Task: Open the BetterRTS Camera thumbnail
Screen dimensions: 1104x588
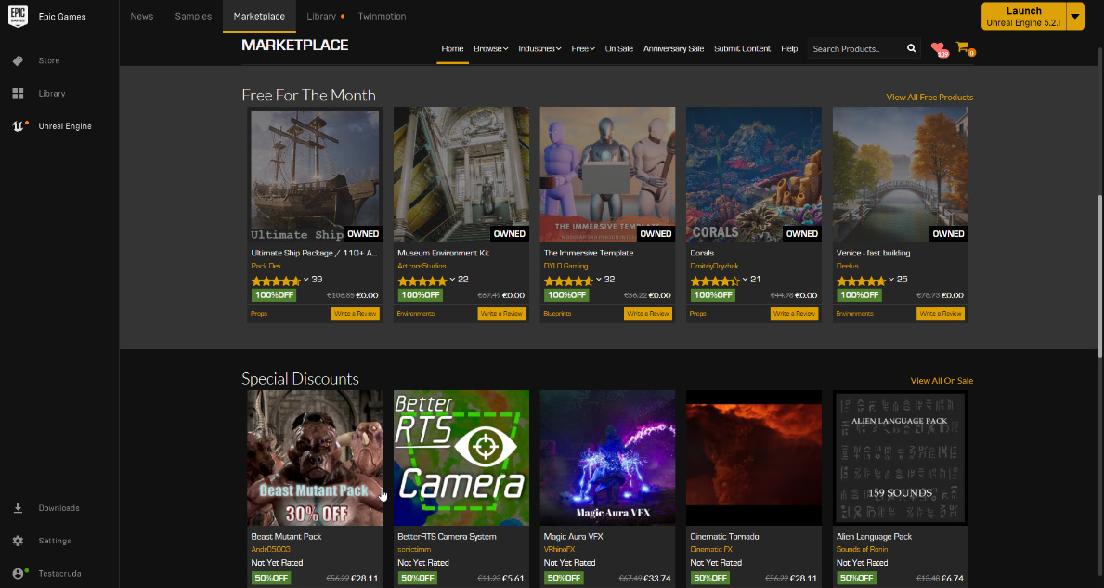Action: point(461,458)
